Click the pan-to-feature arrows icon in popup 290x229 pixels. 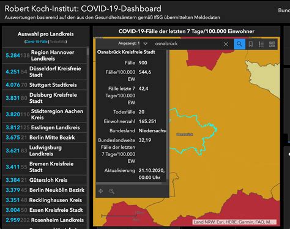click(x=100, y=191)
